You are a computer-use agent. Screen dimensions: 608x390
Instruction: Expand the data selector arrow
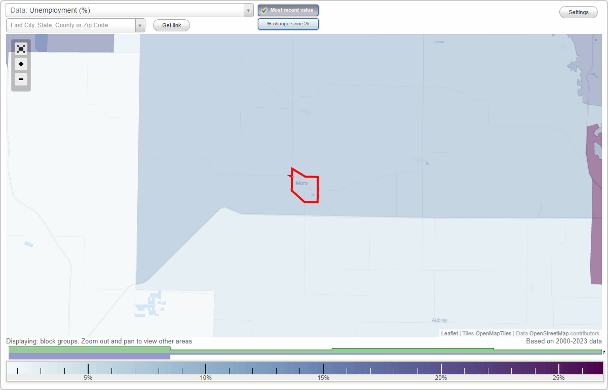[x=248, y=10]
